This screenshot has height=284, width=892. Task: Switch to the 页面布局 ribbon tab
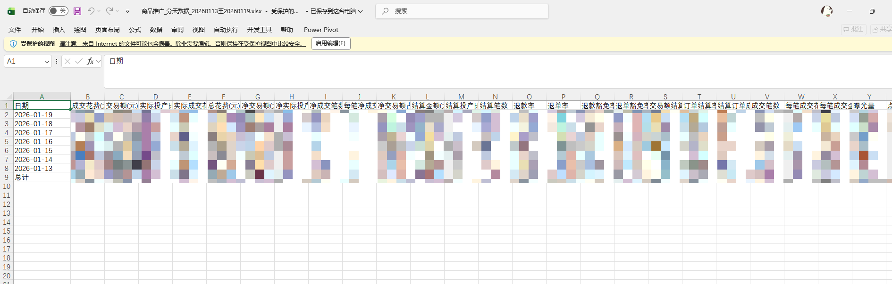click(108, 30)
